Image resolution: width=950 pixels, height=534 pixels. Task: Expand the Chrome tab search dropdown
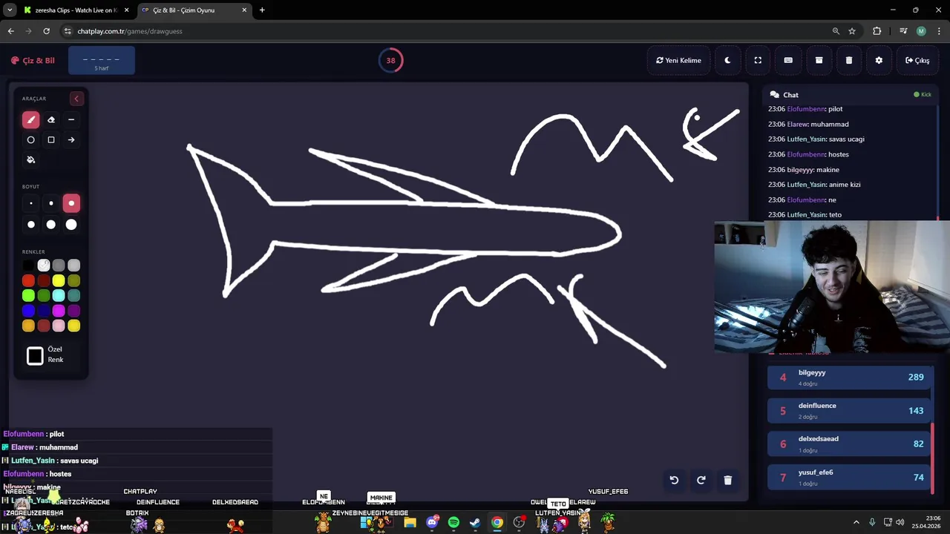click(10, 10)
